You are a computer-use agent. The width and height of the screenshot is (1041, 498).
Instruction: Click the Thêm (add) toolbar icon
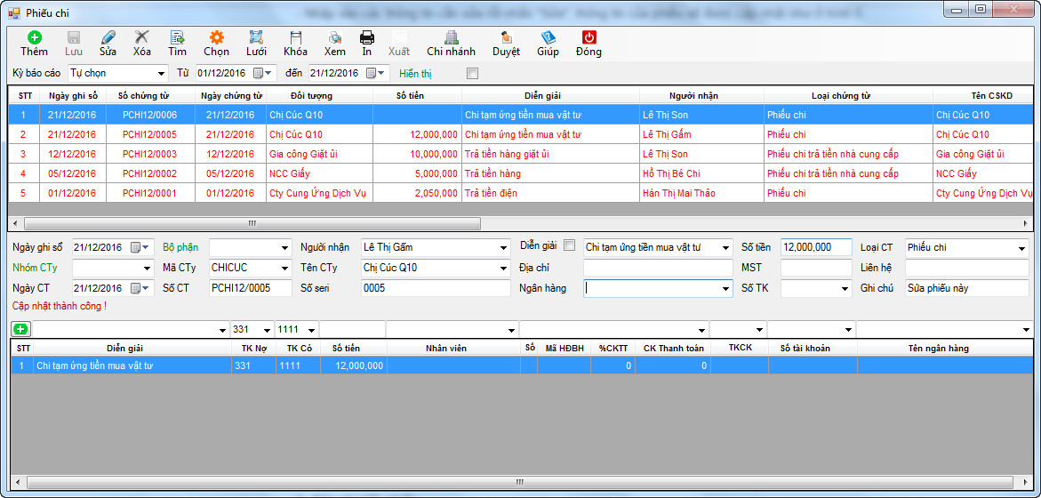tap(34, 38)
